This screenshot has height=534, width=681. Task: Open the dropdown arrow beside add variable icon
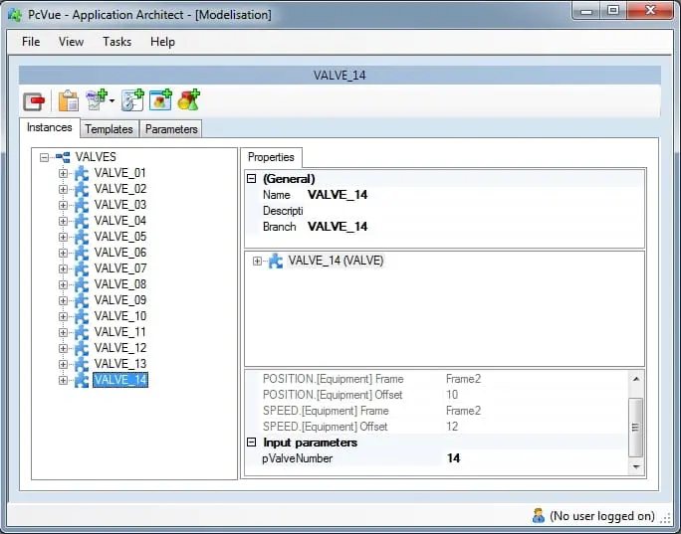(x=112, y=101)
